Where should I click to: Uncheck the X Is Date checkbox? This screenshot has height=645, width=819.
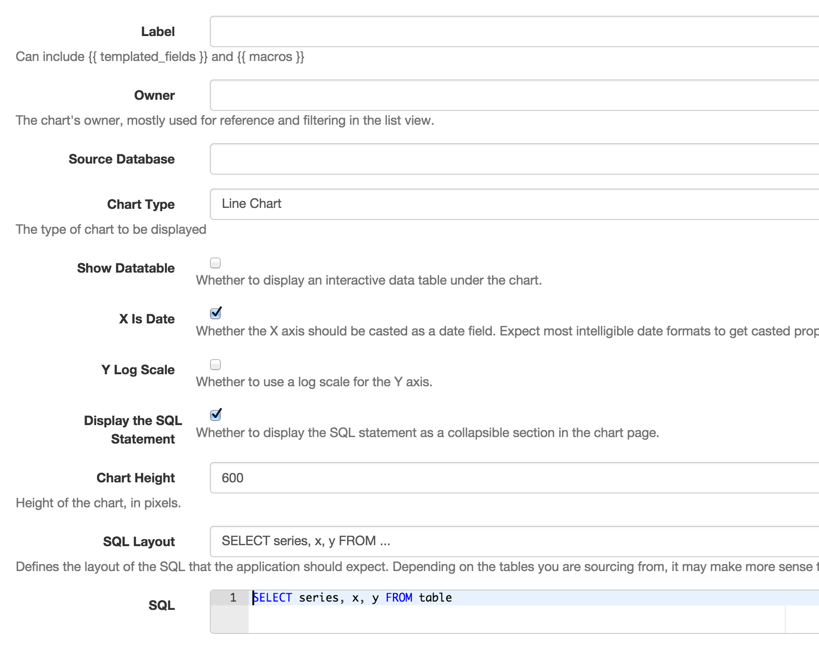point(215,313)
